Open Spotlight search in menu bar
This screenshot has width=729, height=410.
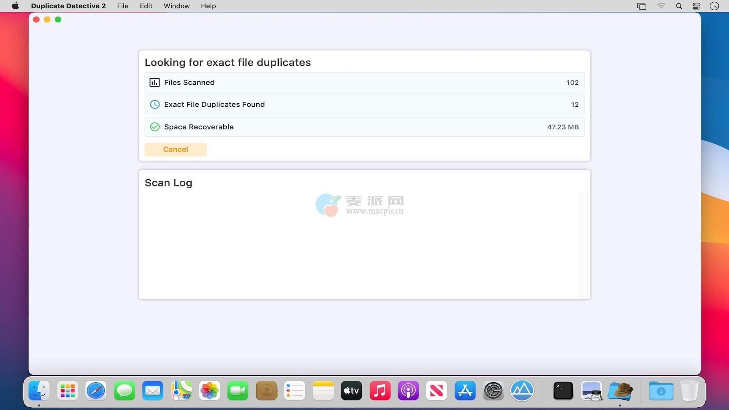[x=679, y=6]
